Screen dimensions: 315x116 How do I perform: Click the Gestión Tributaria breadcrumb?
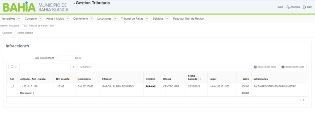click(x=10, y=26)
